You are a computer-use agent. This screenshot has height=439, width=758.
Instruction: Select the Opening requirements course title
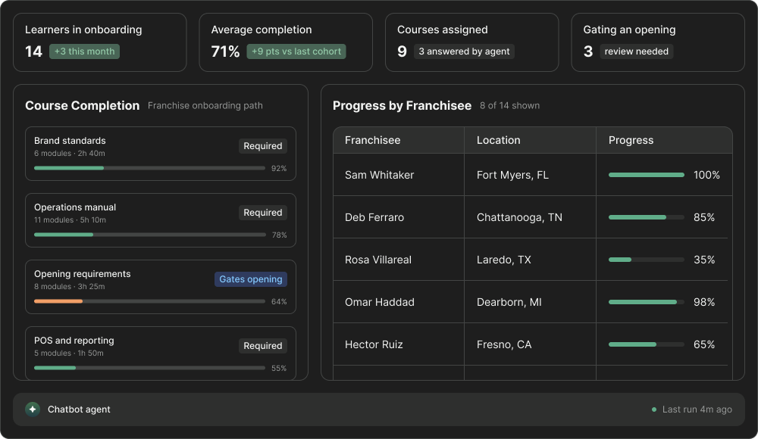[82, 274]
